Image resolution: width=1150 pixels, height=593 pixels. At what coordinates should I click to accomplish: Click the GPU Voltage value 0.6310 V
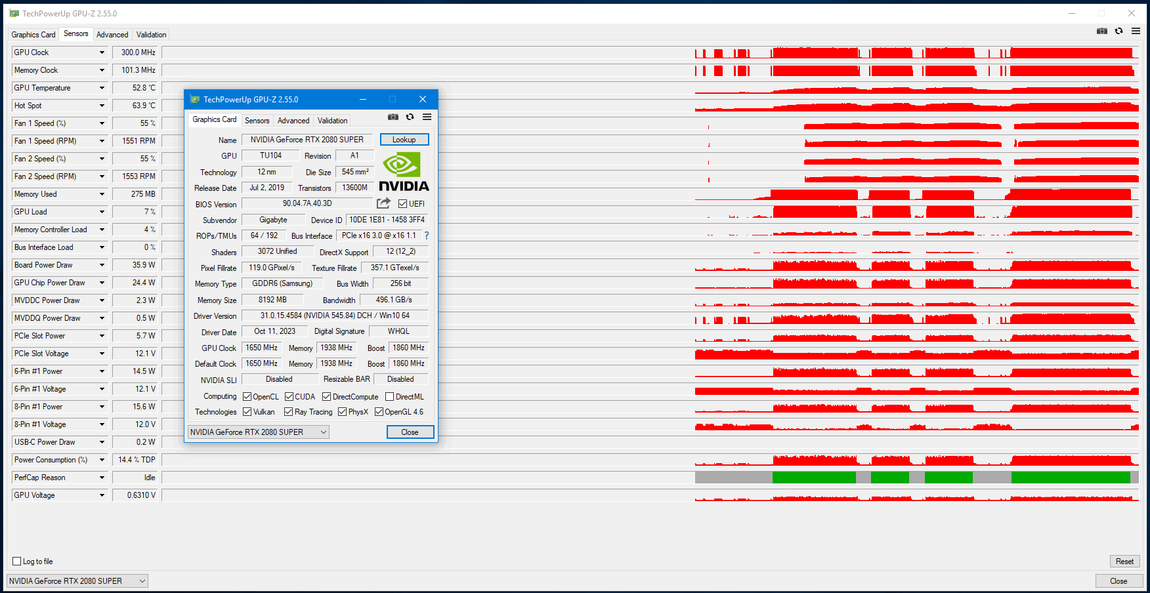point(135,495)
